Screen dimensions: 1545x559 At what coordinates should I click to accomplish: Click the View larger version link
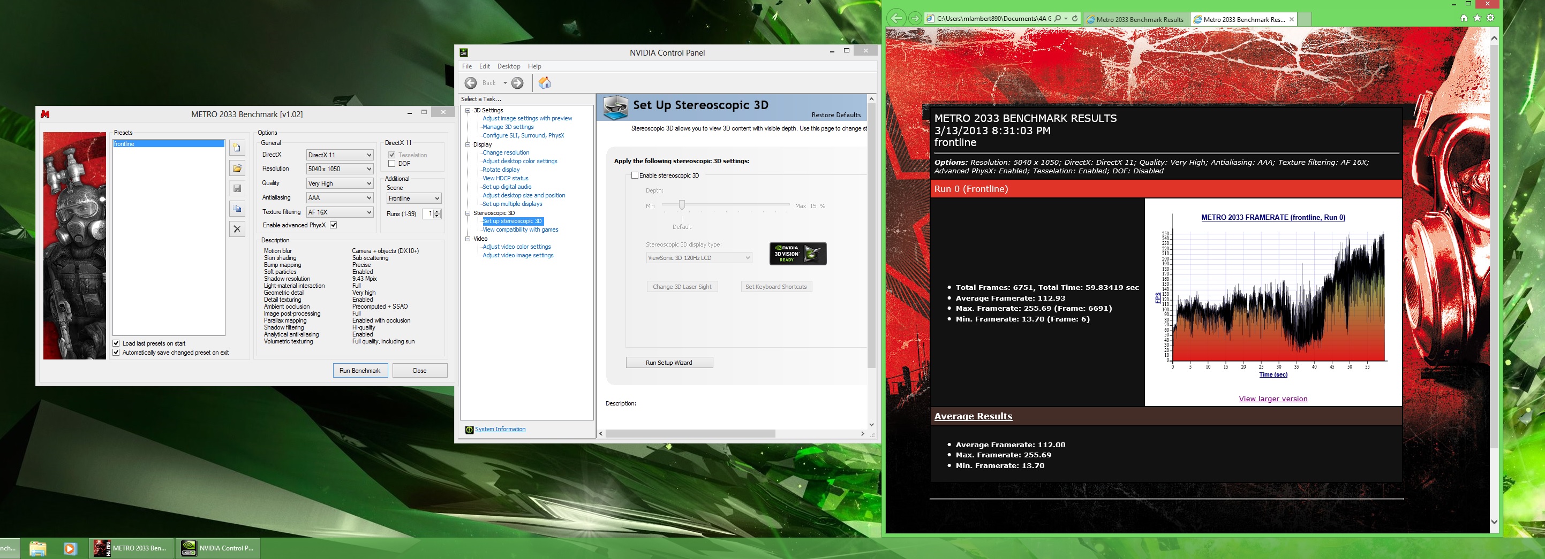click(1273, 399)
